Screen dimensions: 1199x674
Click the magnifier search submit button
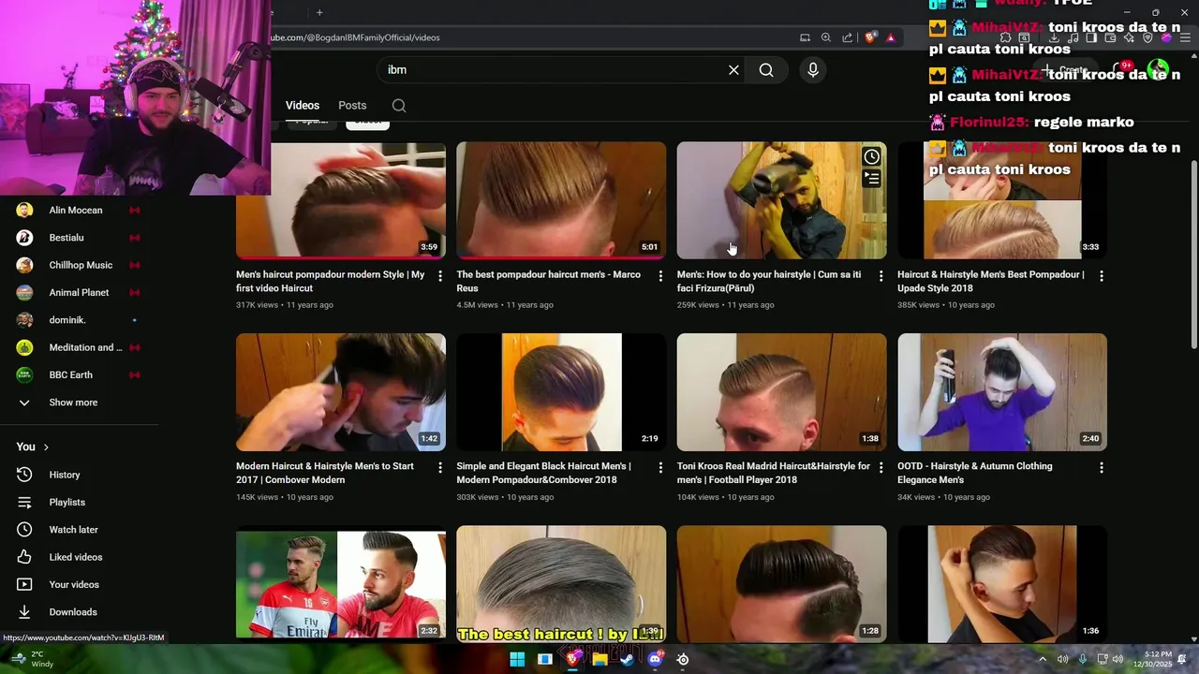[x=766, y=70]
